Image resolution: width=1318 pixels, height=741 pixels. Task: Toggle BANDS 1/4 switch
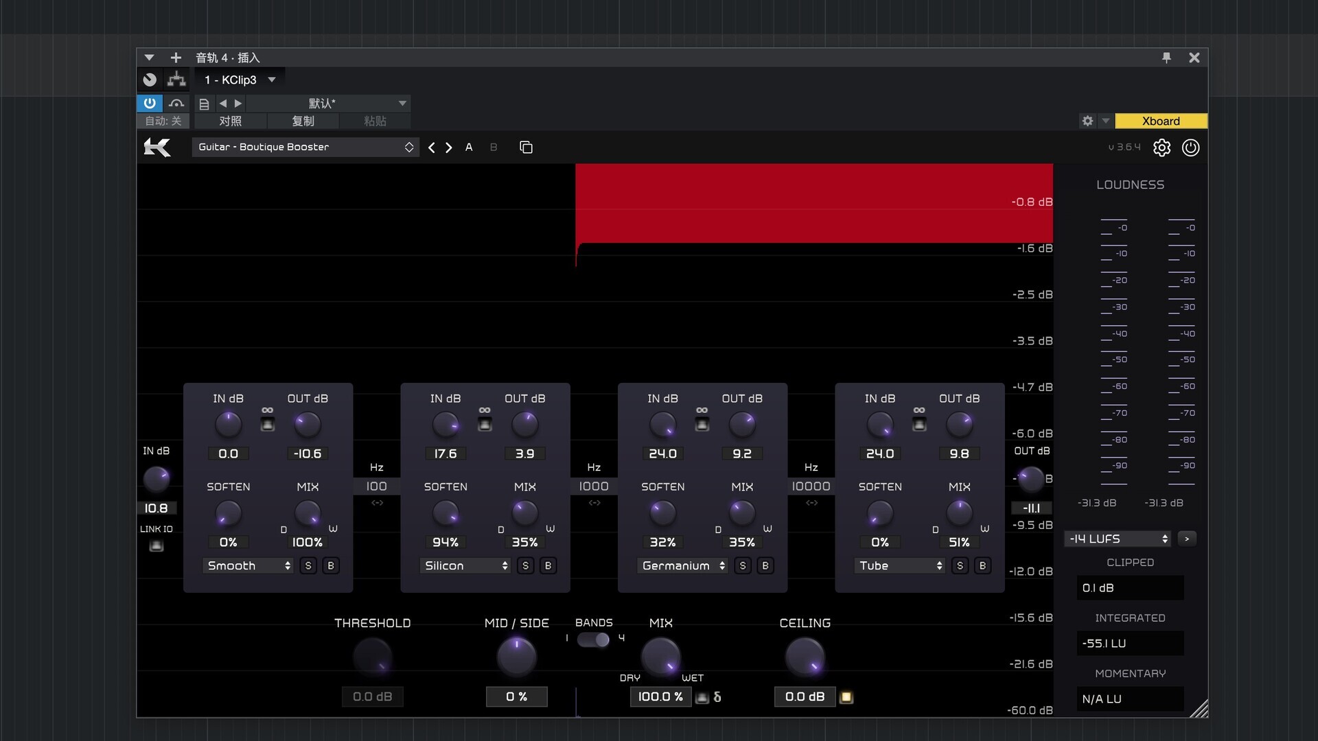coord(593,639)
